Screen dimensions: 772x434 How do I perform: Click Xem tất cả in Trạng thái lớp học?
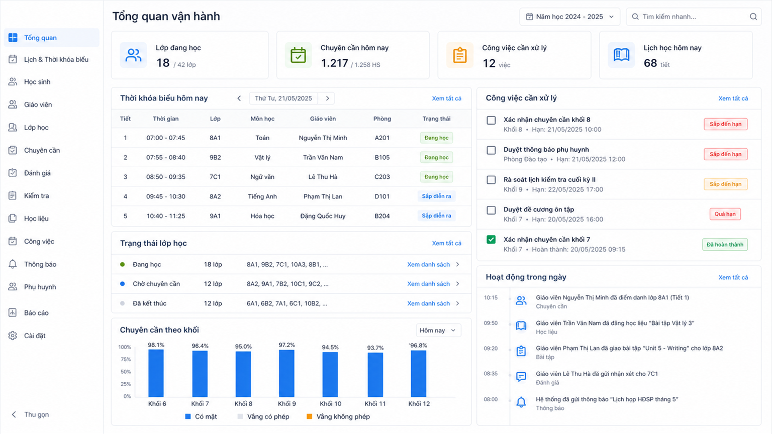coord(446,243)
